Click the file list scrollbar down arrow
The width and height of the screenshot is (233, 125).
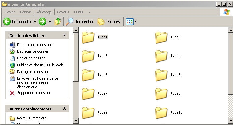coord(231,121)
